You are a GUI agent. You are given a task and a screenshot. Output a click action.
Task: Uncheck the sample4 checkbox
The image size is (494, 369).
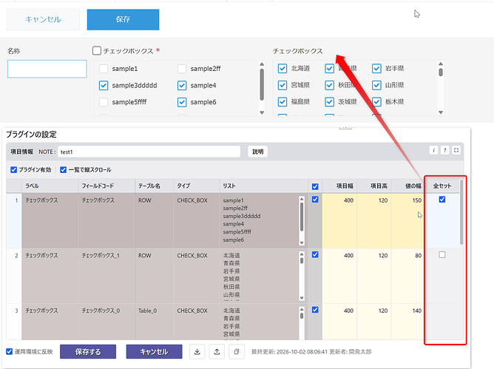pyautogui.click(x=182, y=85)
